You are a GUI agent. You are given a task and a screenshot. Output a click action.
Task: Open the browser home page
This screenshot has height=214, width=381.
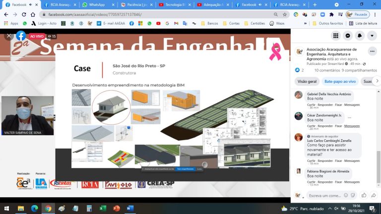coord(33,14)
